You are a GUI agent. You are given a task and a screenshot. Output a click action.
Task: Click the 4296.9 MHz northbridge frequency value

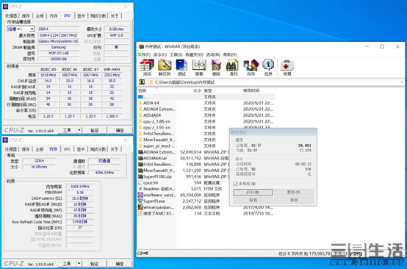point(104,173)
